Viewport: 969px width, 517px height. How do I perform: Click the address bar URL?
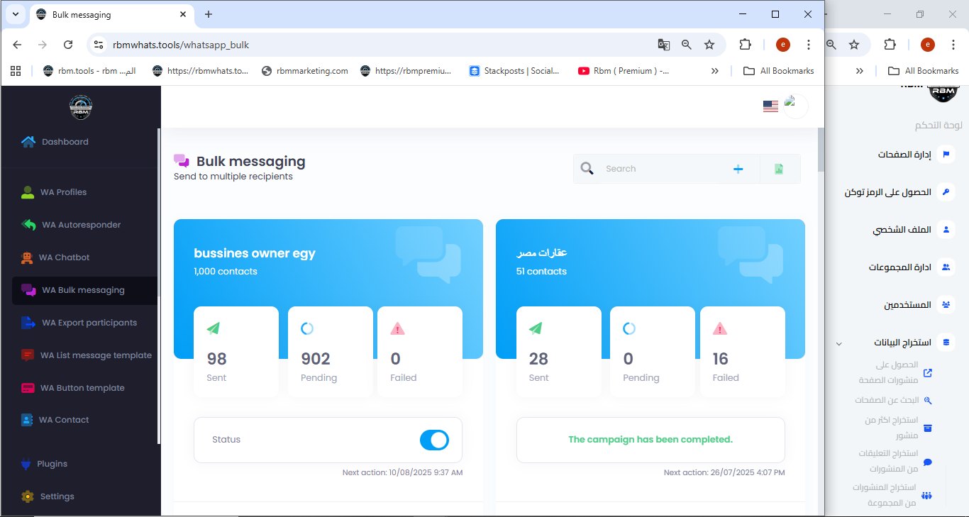pyautogui.click(x=181, y=45)
